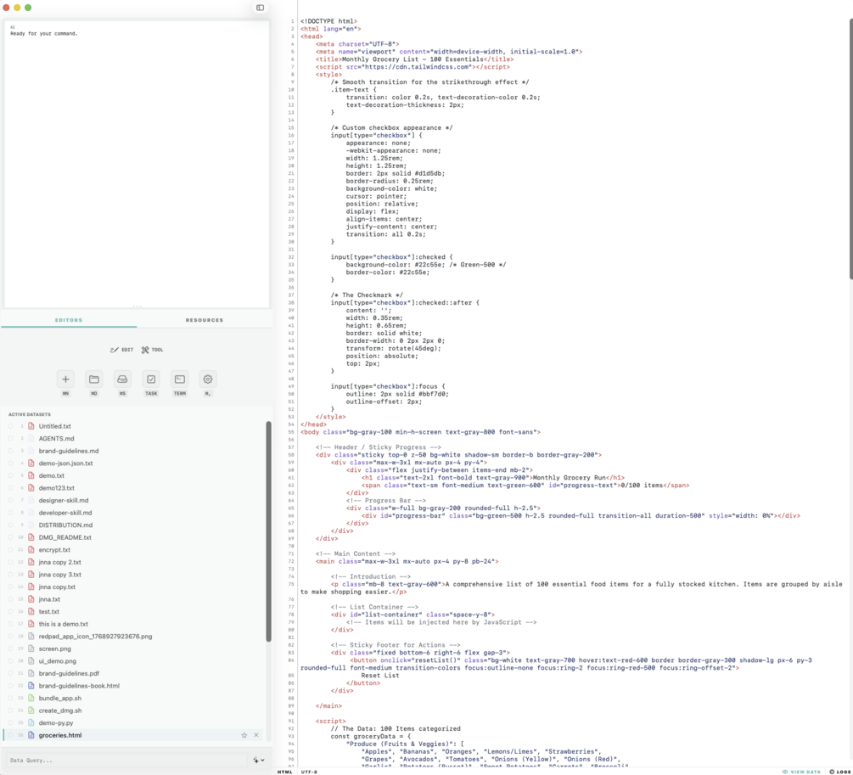Click the Data Query input field
The image size is (853, 775).
point(126,761)
